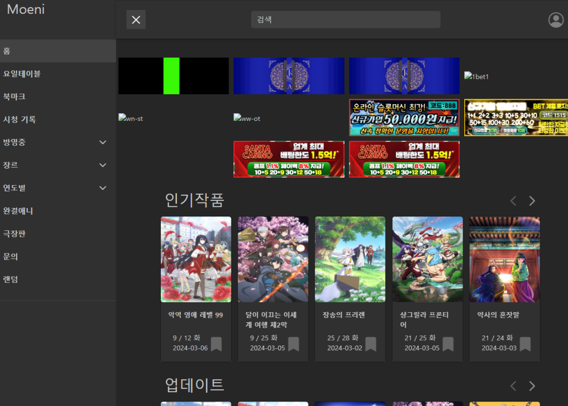Go to next 업데이트 slide
Viewport: 568px width, 406px height.
coord(532,386)
